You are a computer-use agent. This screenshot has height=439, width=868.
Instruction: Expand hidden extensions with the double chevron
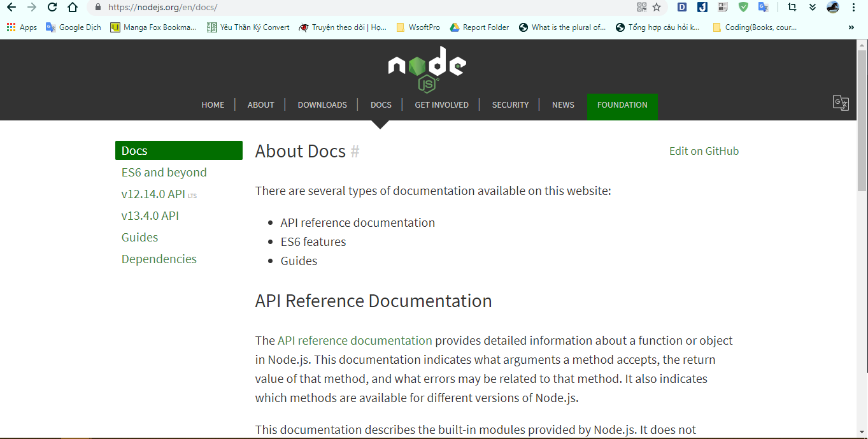pyautogui.click(x=811, y=7)
